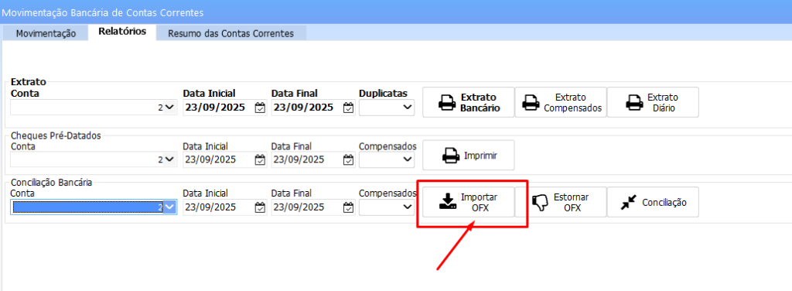Select the Relatórios tab
This screenshot has width=792, height=291.
(x=122, y=31)
